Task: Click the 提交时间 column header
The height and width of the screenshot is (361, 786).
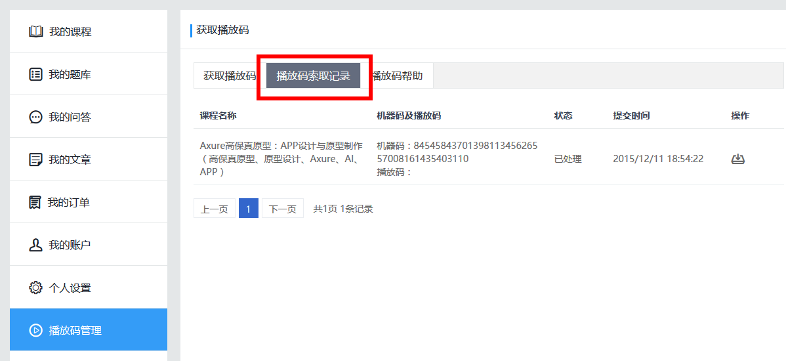Action: [x=631, y=116]
